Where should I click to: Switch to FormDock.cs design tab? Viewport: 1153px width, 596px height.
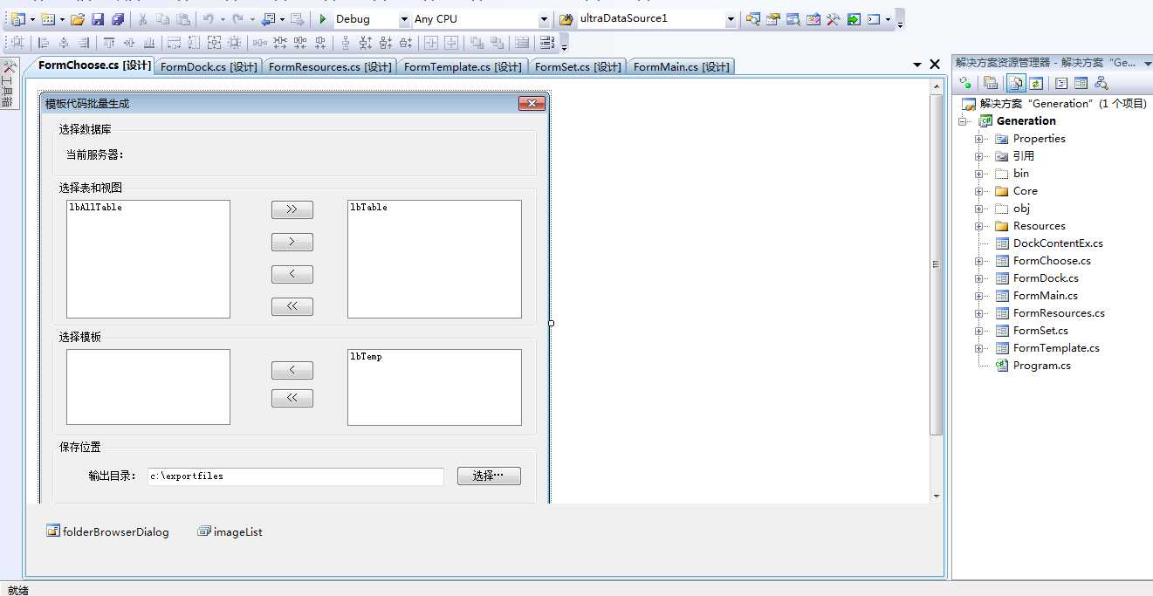tap(209, 66)
